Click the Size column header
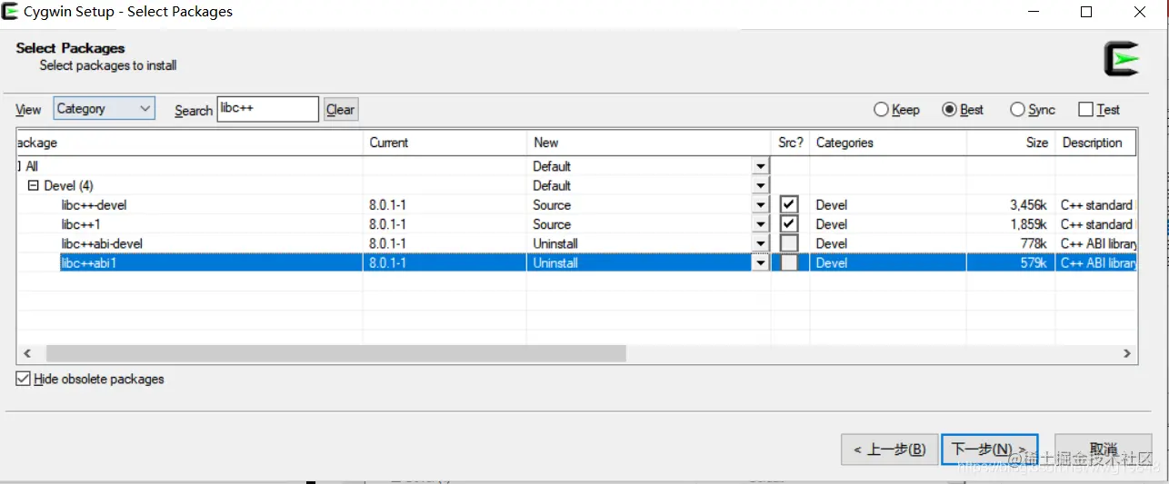Viewport: 1169px width, 484px height. 1010,143
